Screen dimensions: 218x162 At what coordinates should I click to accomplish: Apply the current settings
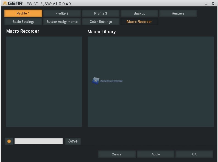click(x=155, y=154)
